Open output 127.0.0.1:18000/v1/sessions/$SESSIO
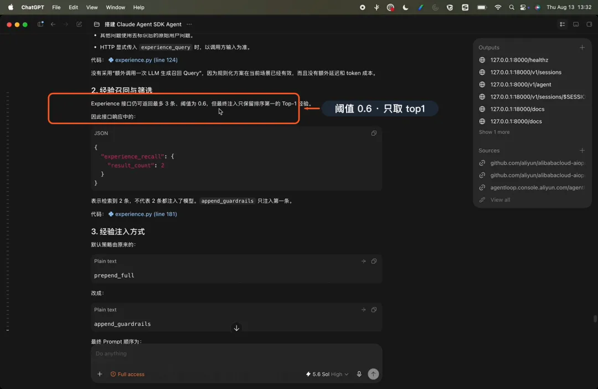598x389 pixels. point(537,96)
